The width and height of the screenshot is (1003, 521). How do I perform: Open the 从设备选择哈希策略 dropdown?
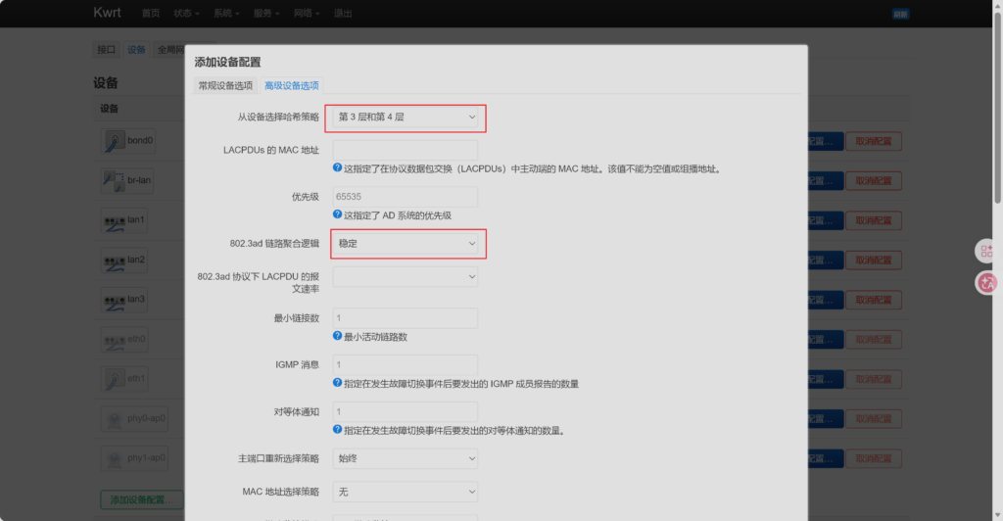coord(406,118)
